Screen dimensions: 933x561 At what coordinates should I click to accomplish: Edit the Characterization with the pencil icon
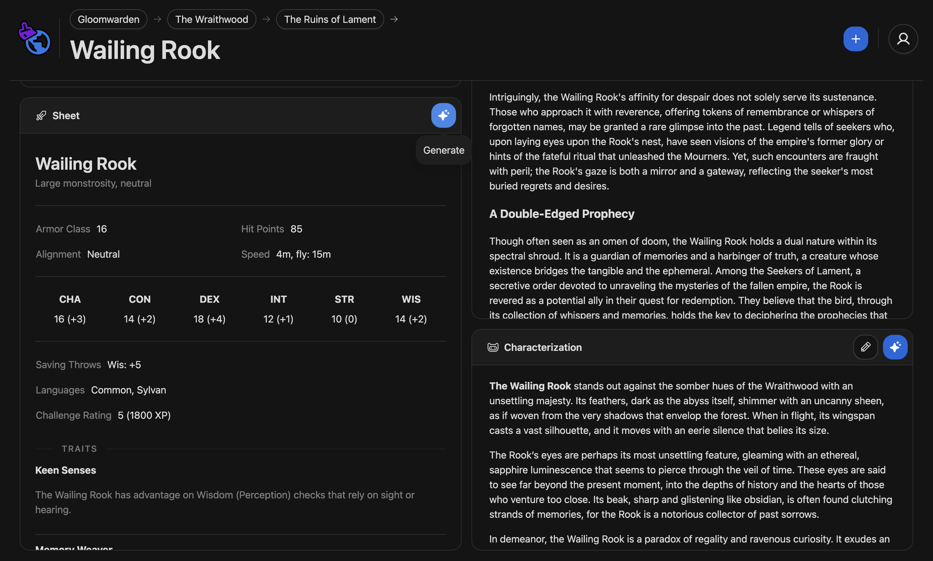click(865, 347)
